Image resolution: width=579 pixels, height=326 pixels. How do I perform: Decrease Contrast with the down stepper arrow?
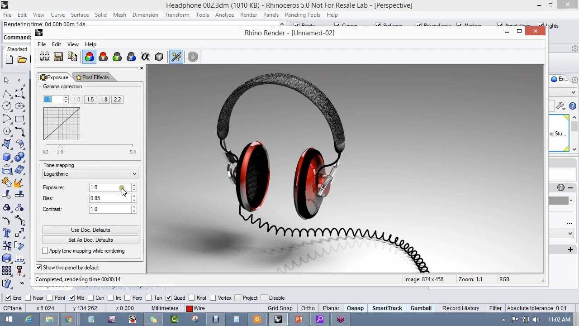pos(134,211)
